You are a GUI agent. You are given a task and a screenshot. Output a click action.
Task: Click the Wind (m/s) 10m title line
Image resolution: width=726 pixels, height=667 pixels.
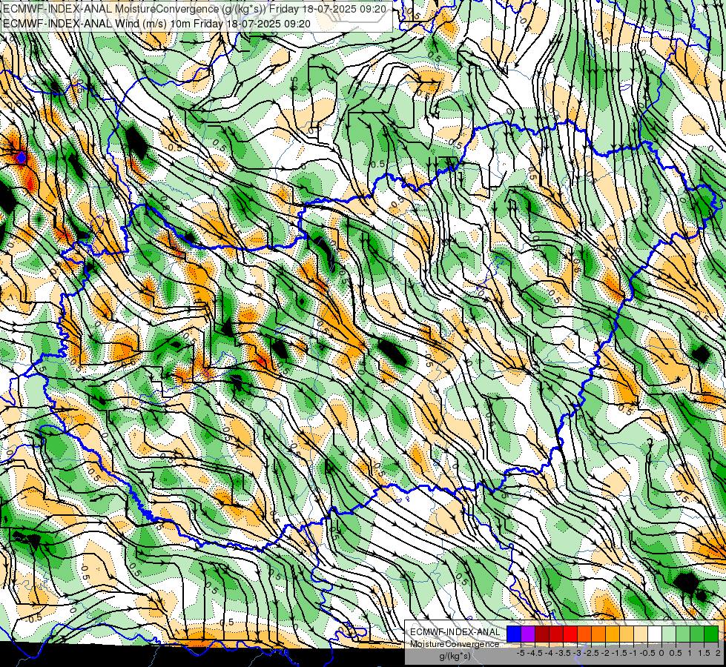(x=156, y=24)
